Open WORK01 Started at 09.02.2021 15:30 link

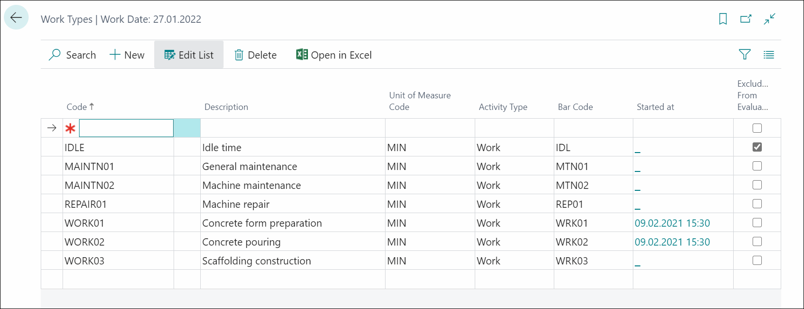[x=672, y=223]
